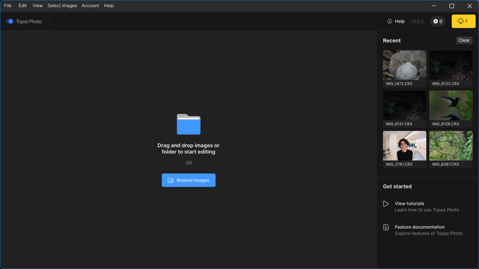Open the View menu
479x269 pixels.
pos(37,6)
